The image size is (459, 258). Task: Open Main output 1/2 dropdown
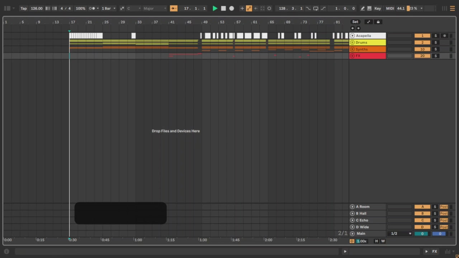399,234
